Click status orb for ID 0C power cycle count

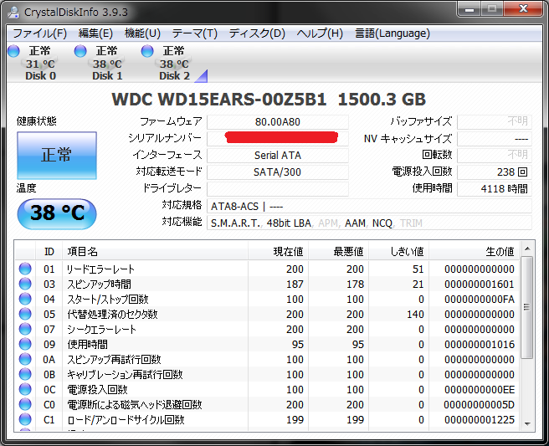coord(25,389)
